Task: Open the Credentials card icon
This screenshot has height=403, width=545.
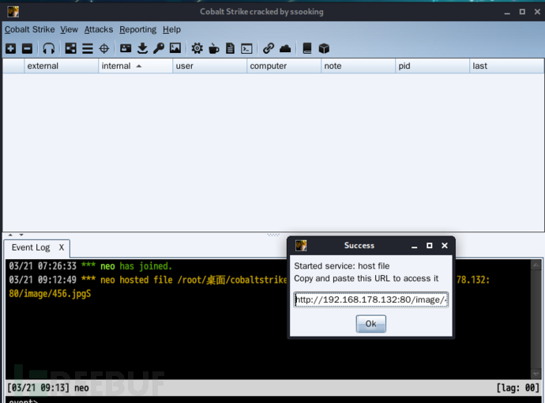Action: click(126, 48)
